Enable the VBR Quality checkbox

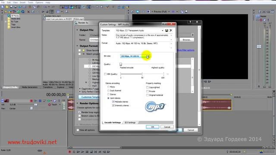[105, 74]
